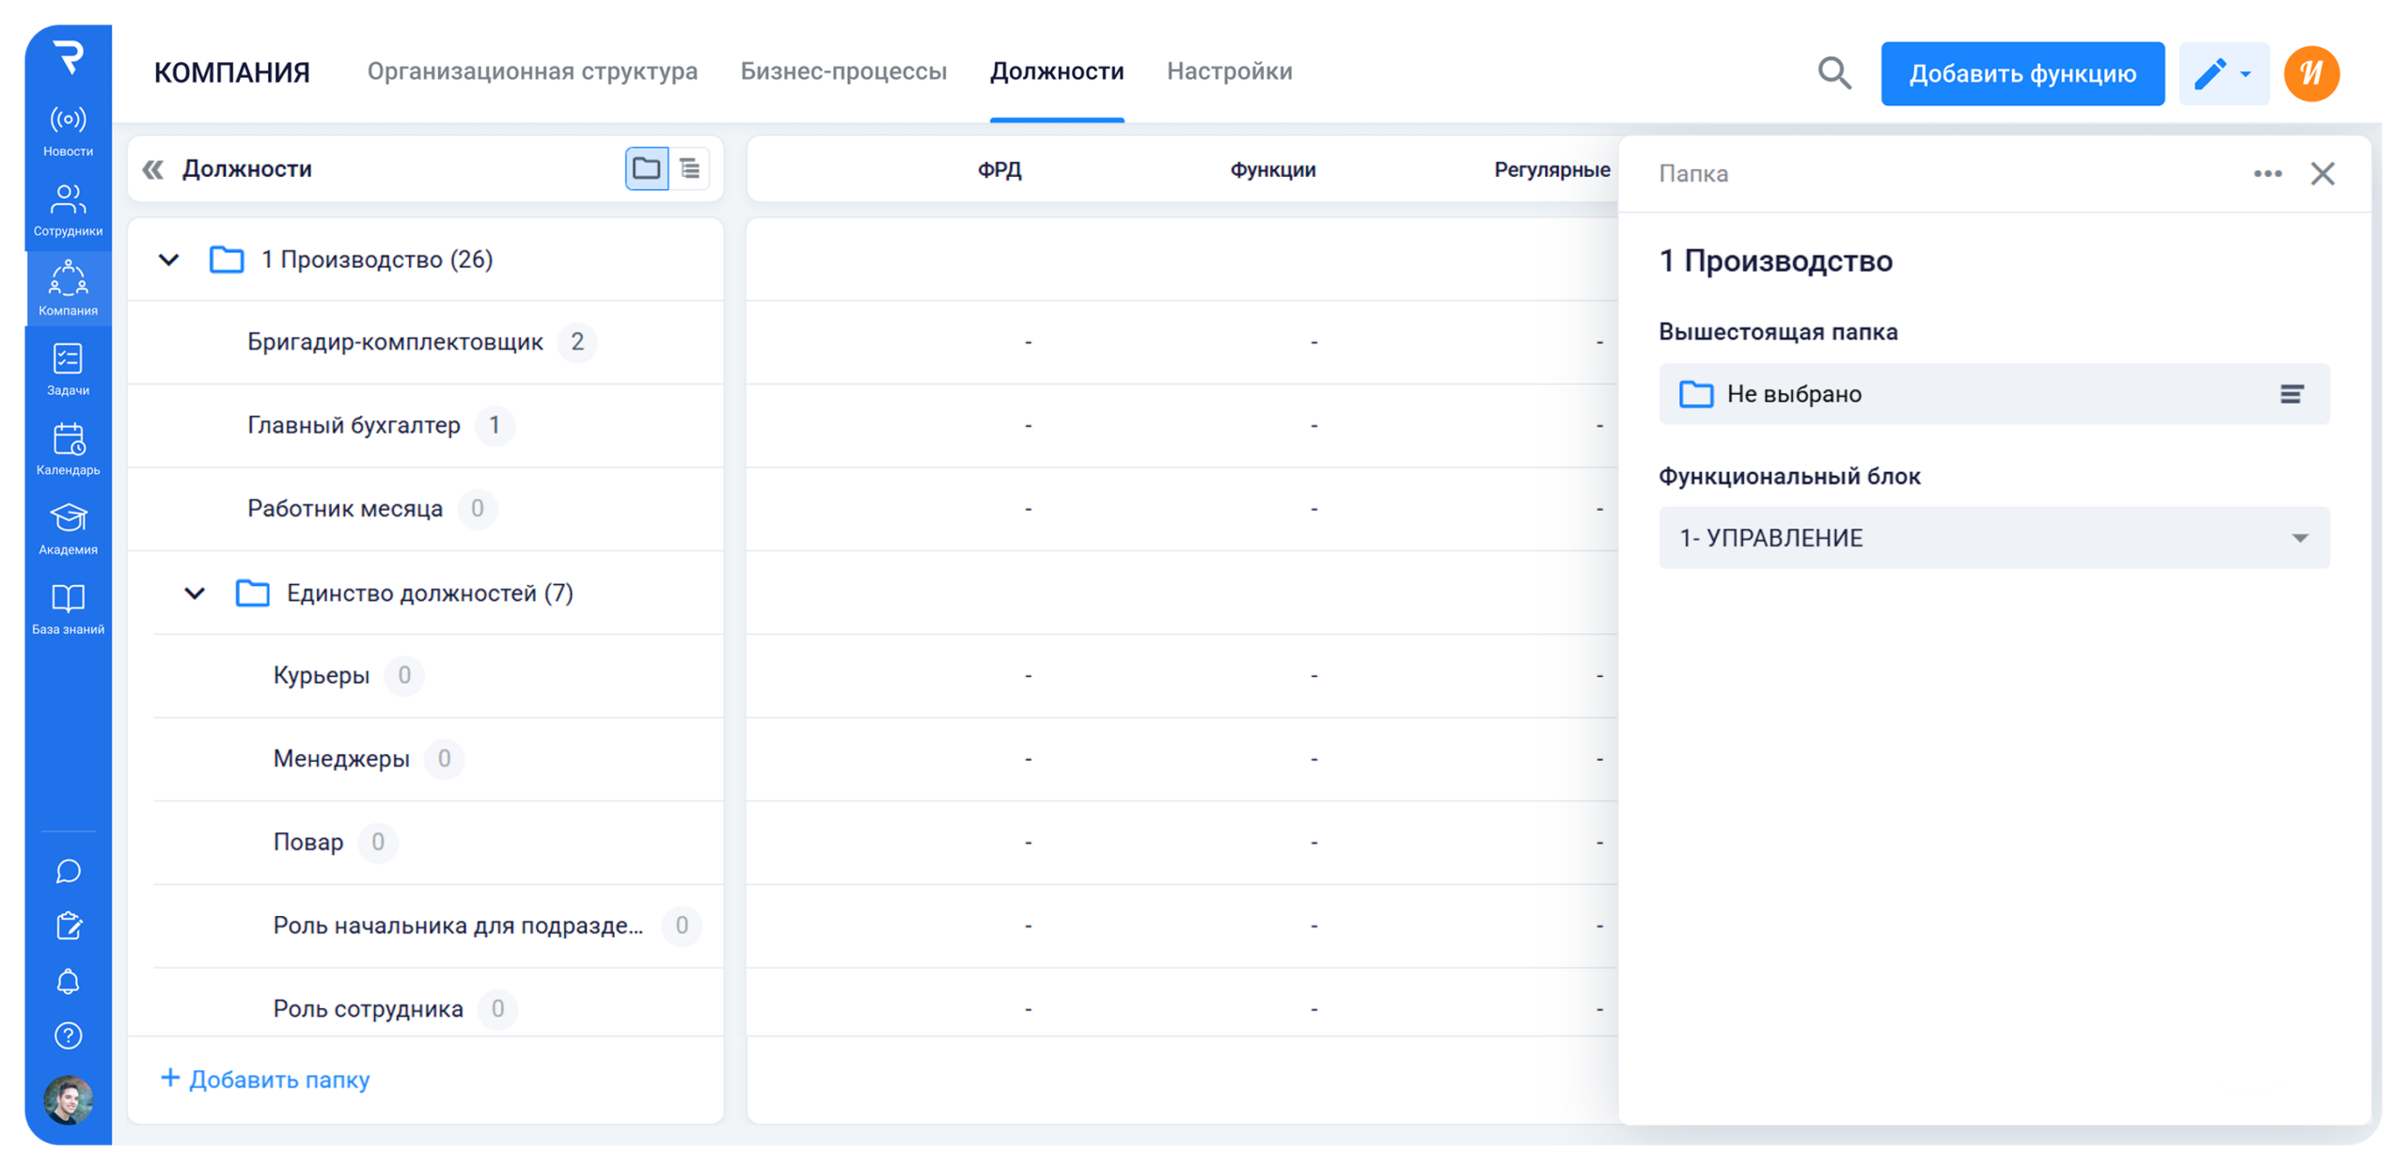Switch to Организационная структура tab
2407x1170 pixels.
point(532,71)
